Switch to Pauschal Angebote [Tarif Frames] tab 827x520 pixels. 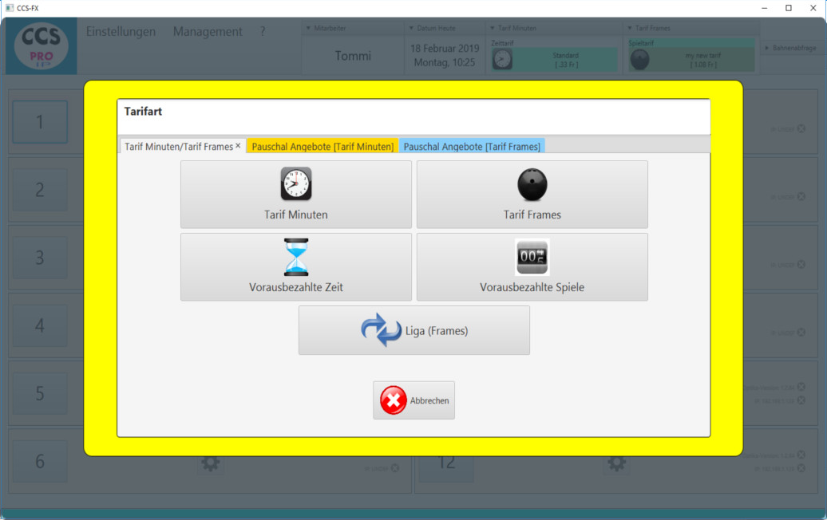472,147
